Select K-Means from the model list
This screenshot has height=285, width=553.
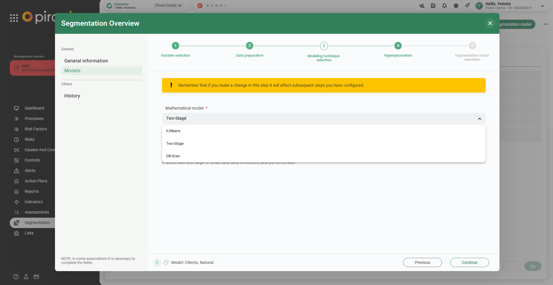pos(173,131)
